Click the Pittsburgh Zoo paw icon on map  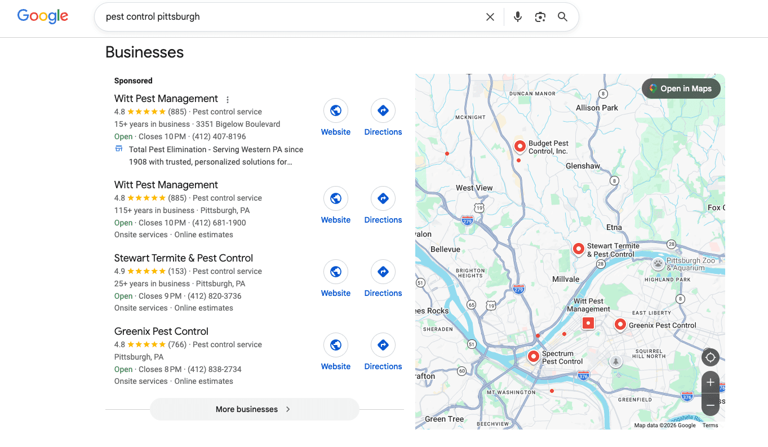click(658, 263)
